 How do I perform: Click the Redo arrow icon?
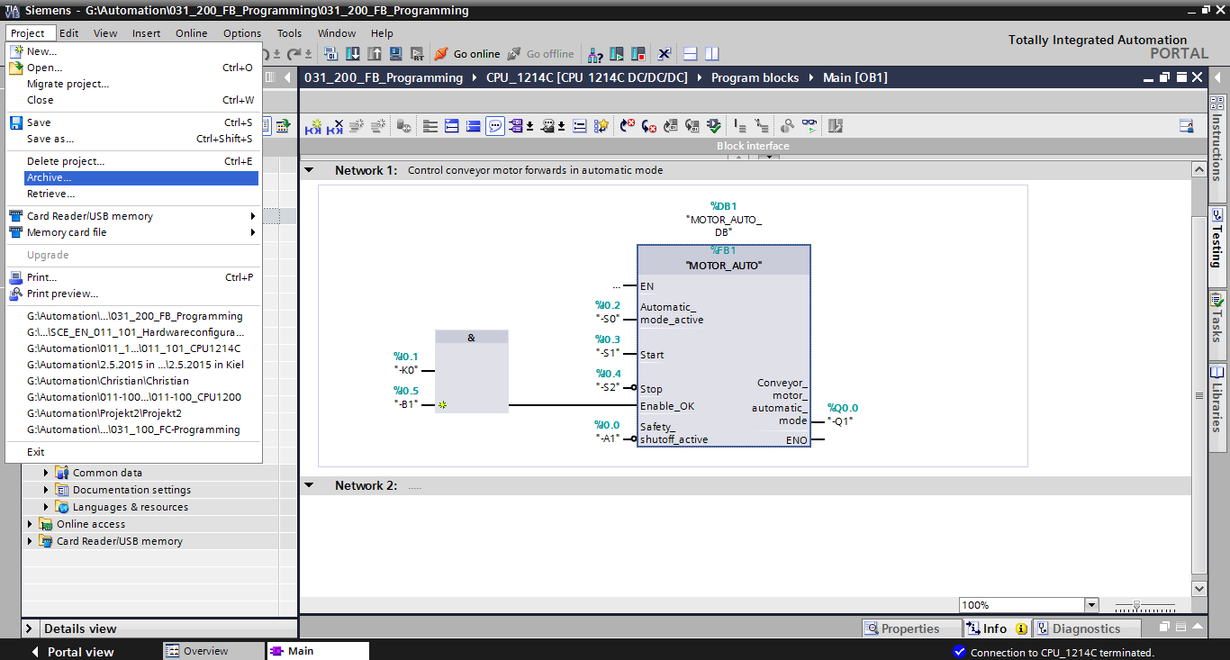(294, 54)
